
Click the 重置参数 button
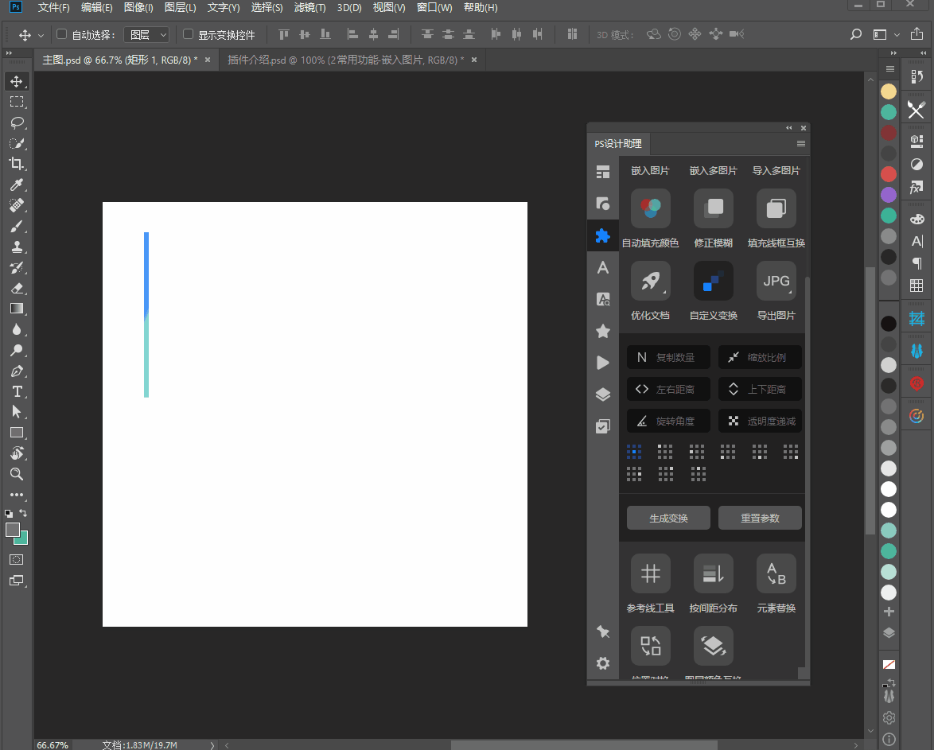click(760, 518)
